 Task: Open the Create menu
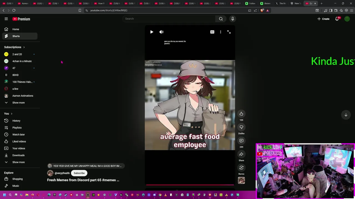(323, 19)
